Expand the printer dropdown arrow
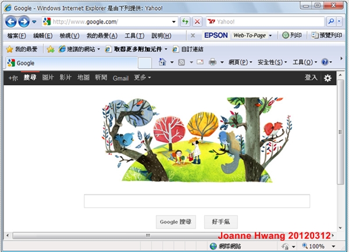 222,62
